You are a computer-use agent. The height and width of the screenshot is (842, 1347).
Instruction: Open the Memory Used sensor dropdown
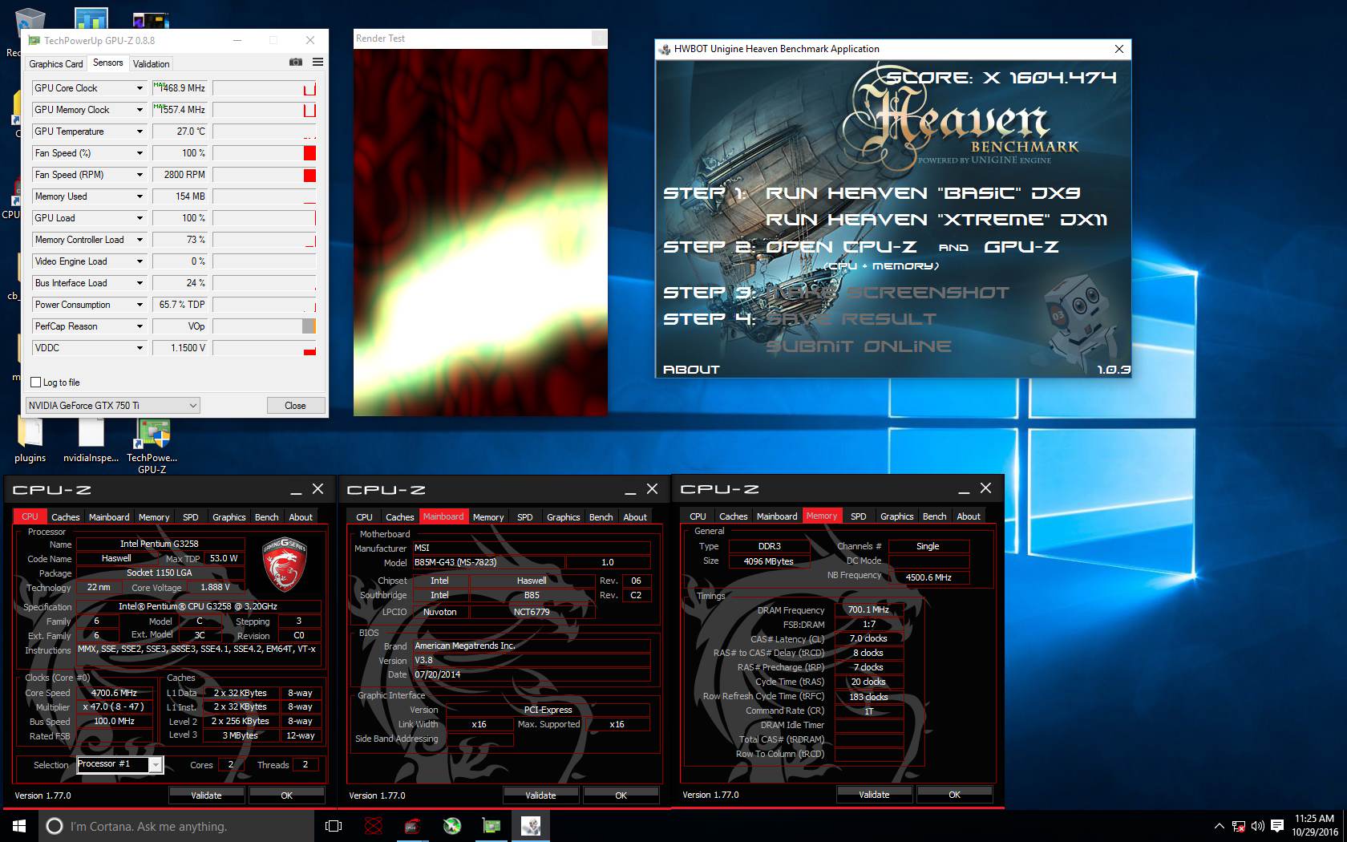[x=140, y=196]
